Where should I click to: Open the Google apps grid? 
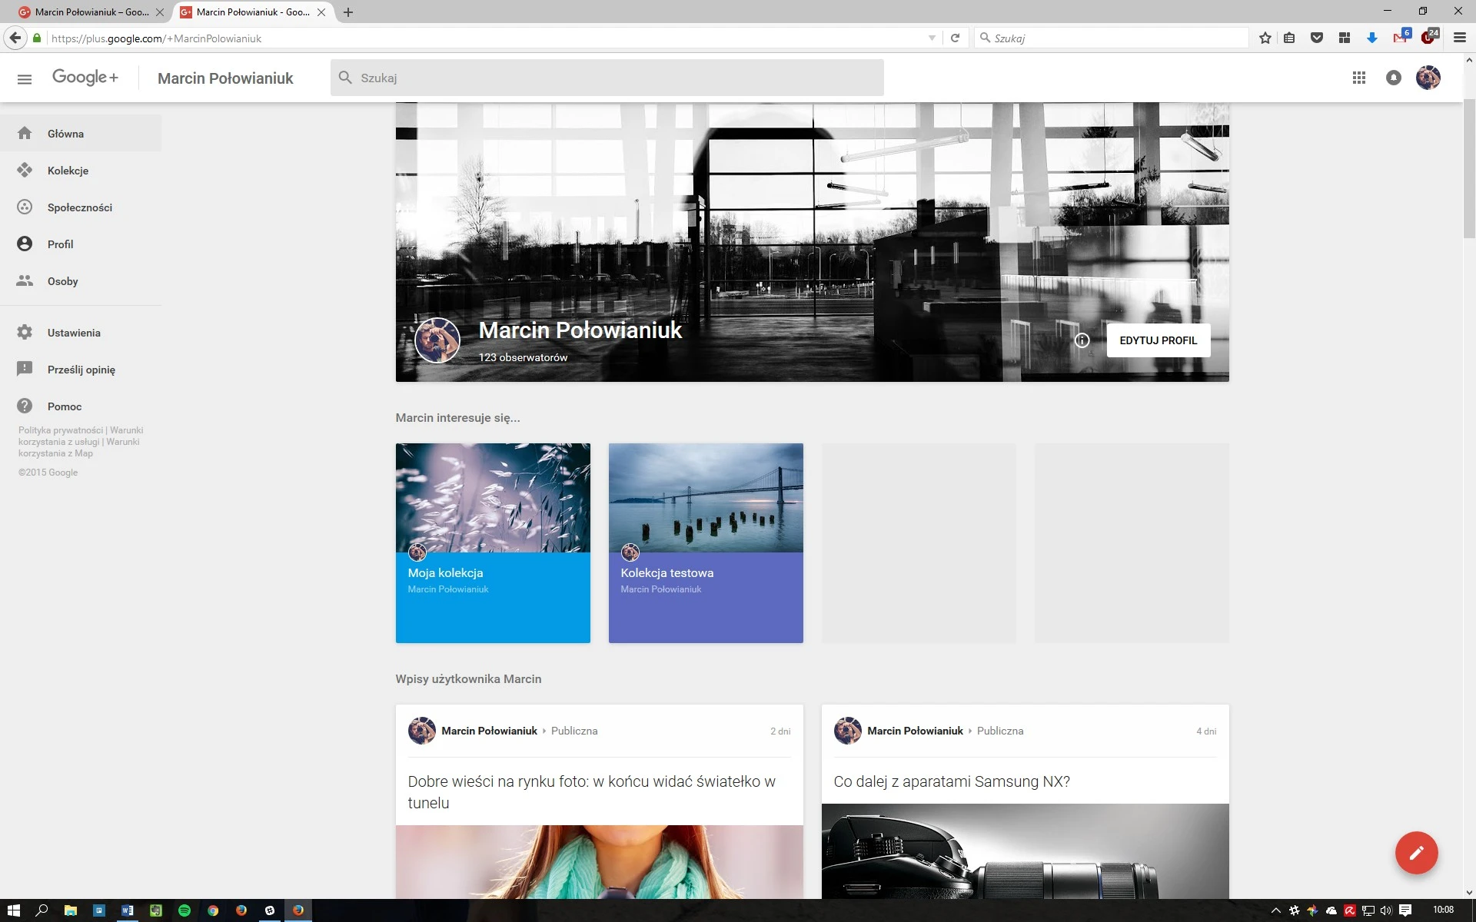(1358, 78)
